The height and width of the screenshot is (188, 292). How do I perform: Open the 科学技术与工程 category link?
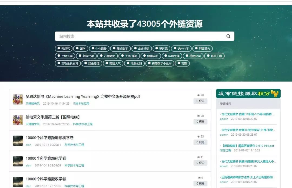82,124
